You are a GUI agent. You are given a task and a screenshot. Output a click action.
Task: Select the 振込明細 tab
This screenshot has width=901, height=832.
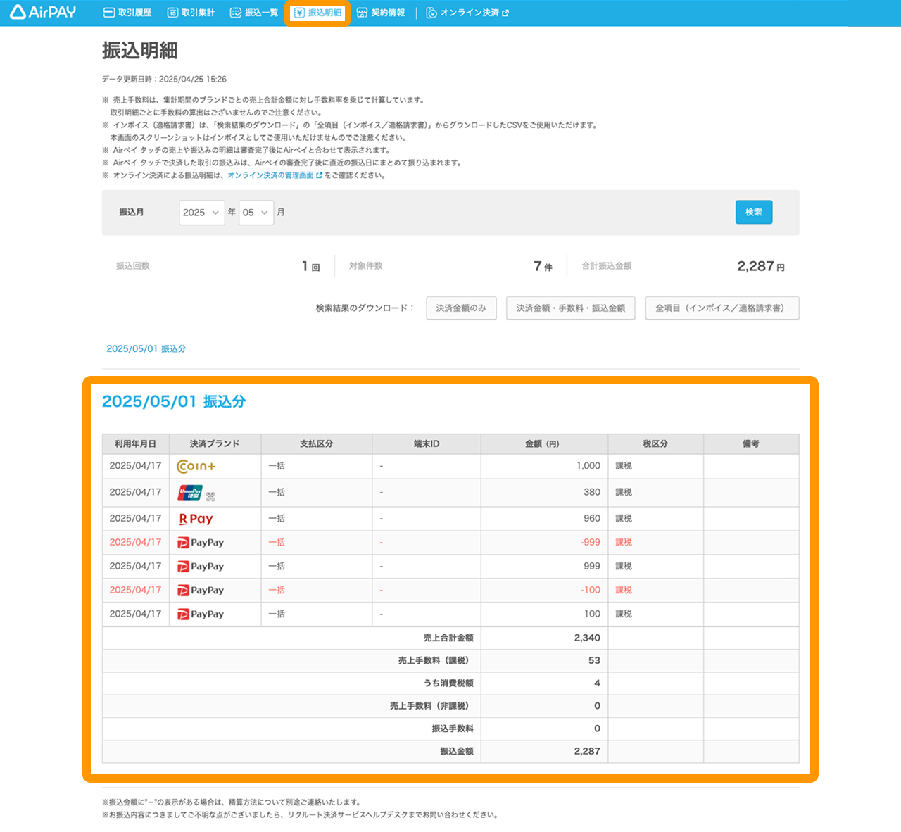(317, 13)
